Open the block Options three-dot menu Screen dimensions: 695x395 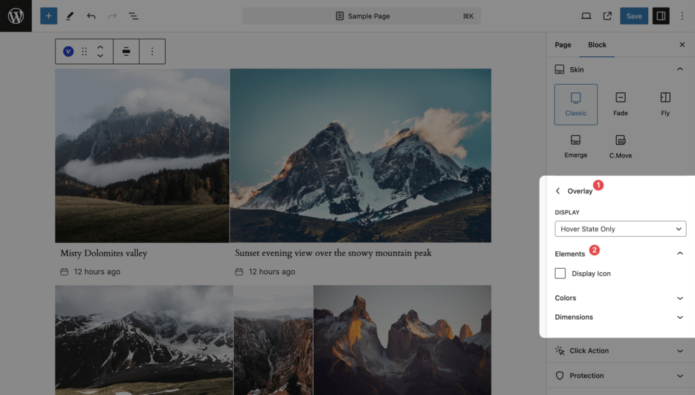click(x=152, y=52)
